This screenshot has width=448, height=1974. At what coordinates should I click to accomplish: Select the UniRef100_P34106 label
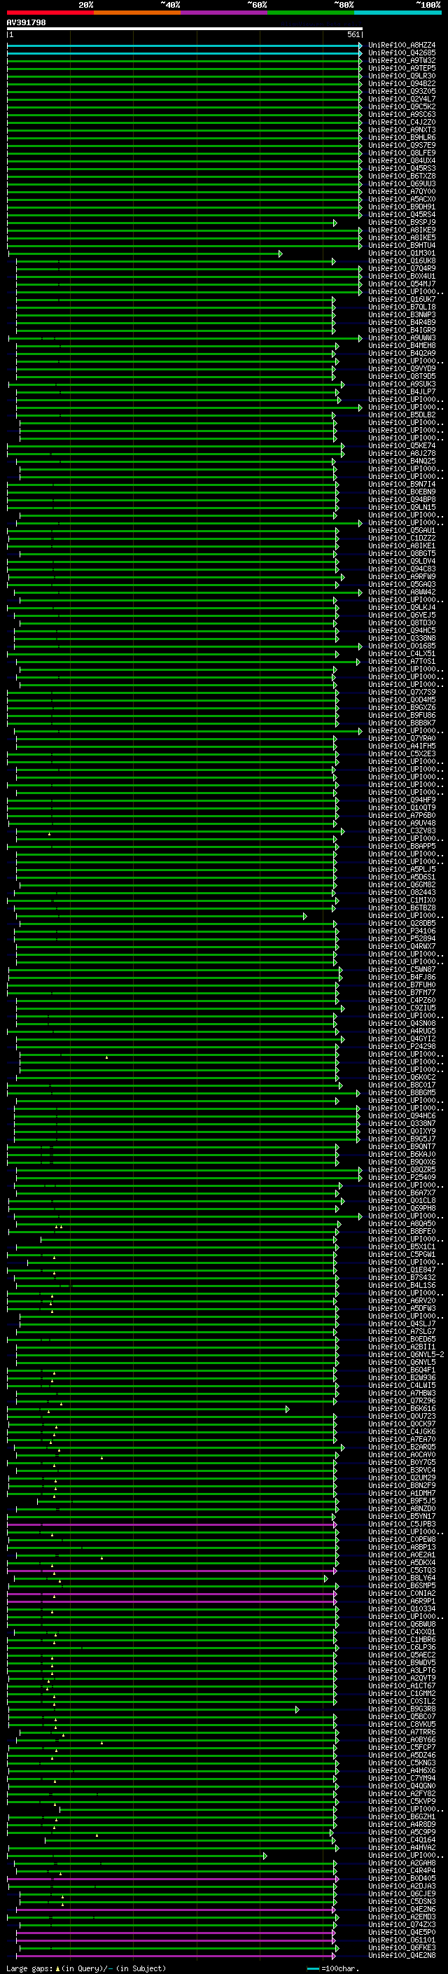tap(402, 931)
